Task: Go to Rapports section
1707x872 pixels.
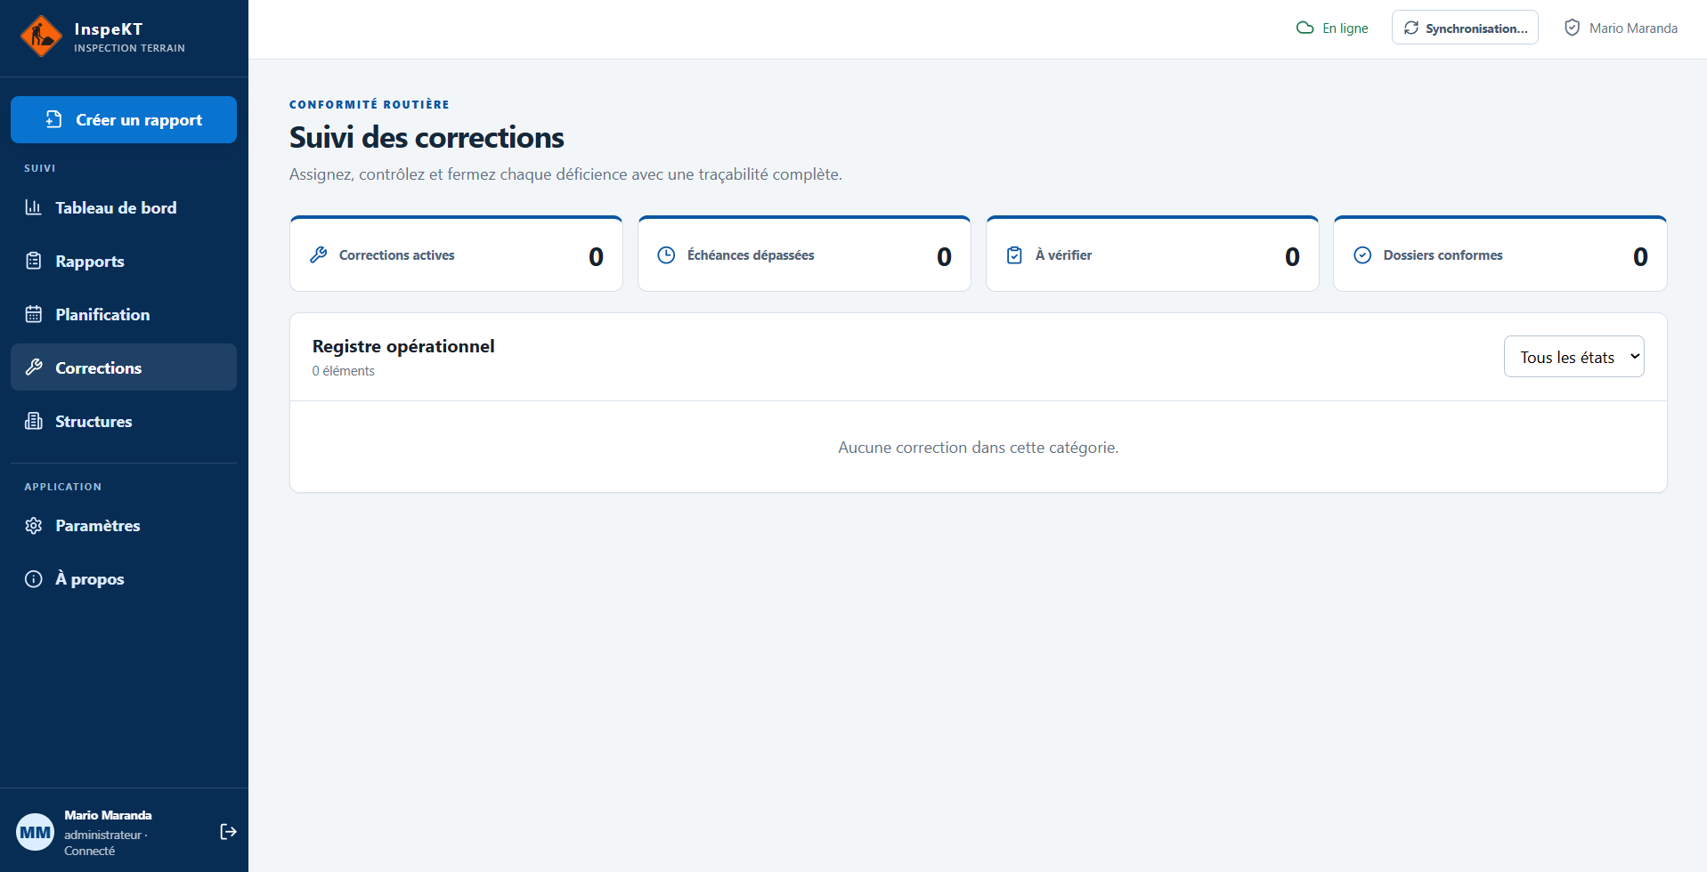Action: click(124, 261)
